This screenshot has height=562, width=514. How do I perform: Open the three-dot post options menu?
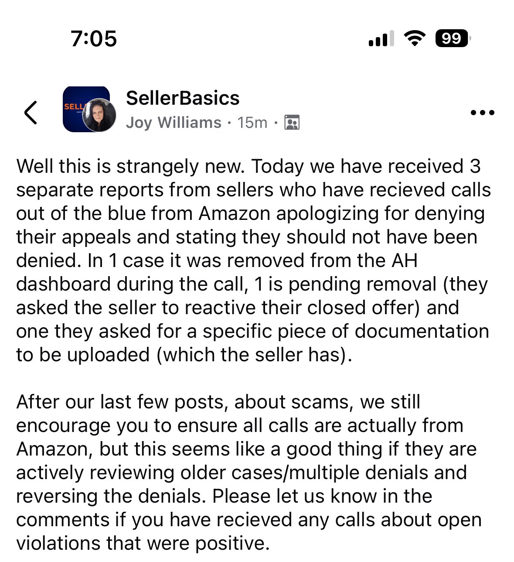pos(483,113)
